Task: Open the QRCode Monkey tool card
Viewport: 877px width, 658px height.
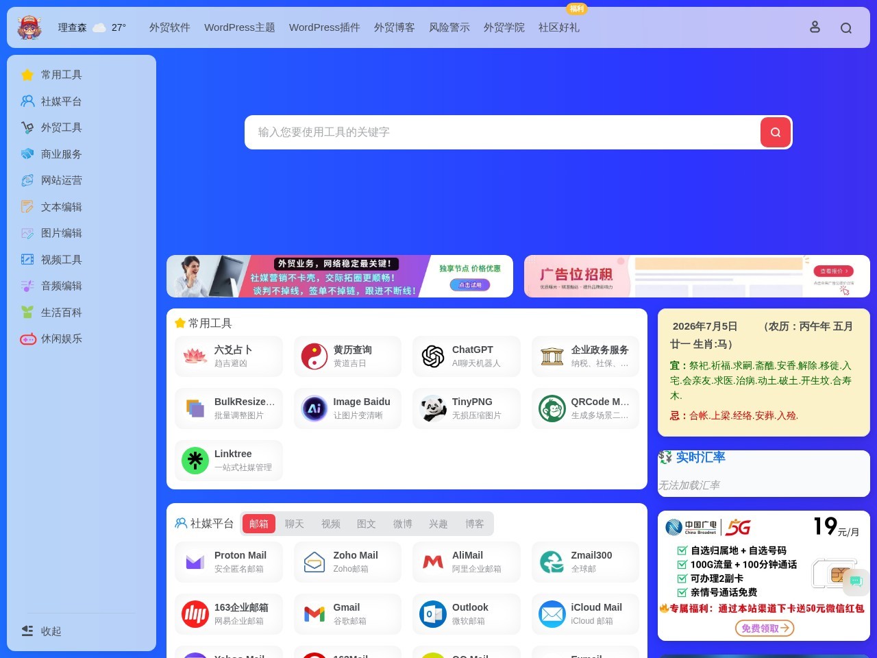Action: tap(585, 409)
